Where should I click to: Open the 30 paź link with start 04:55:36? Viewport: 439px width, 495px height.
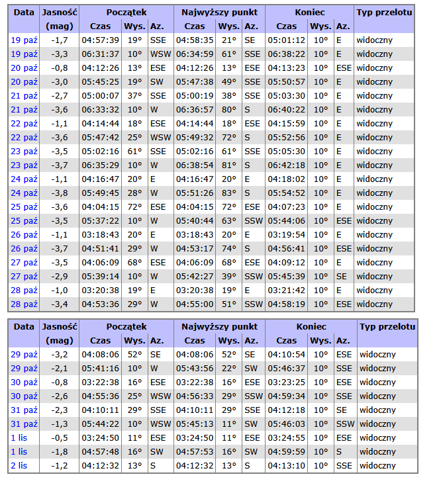pos(24,396)
